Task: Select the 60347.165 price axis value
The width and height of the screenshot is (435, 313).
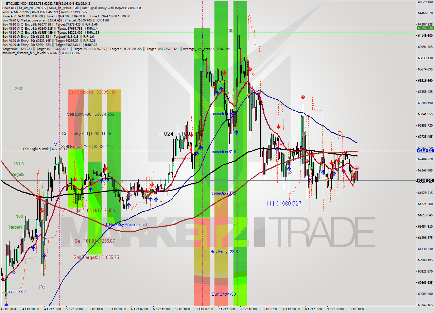Action: pos(425,305)
